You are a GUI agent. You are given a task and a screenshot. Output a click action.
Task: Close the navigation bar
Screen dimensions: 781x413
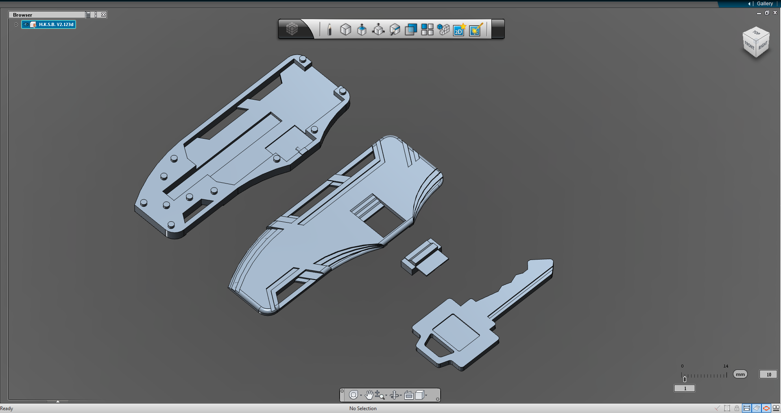[x=342, y=391]
